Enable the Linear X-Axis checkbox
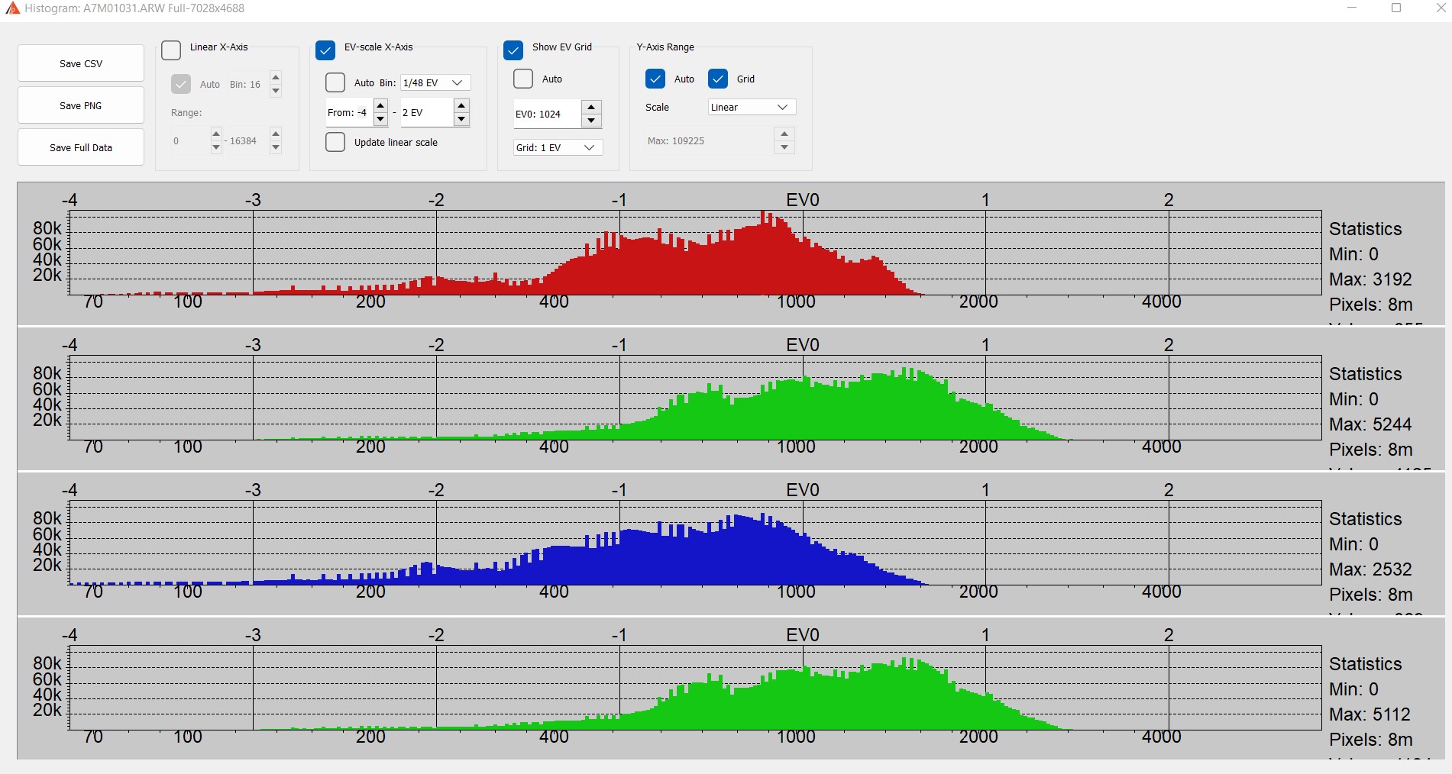 172,50
